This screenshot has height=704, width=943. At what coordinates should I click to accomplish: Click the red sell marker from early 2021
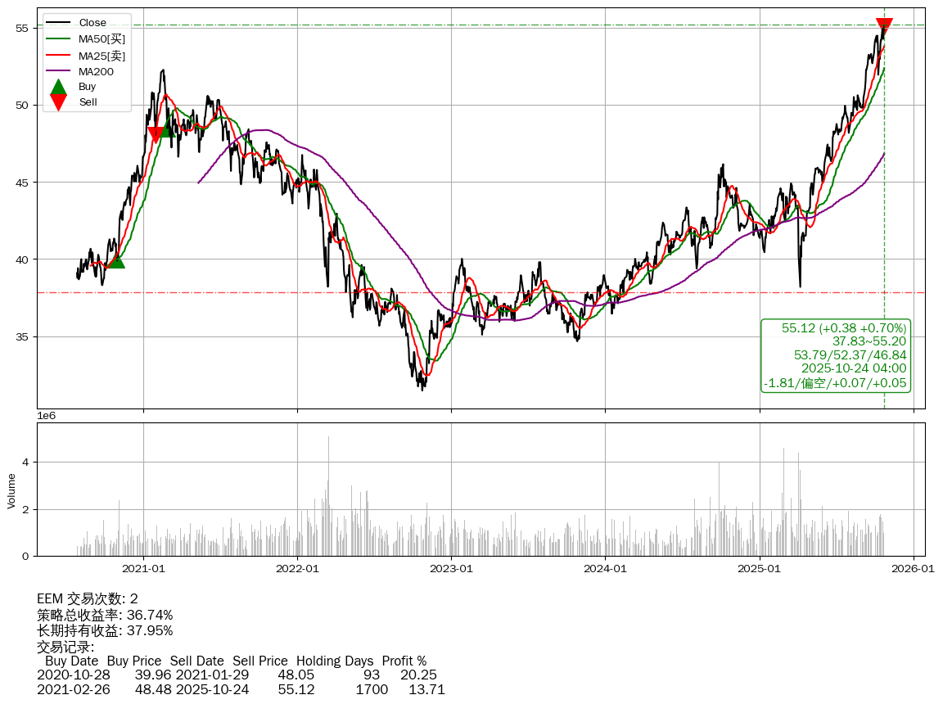coord(155,135)
